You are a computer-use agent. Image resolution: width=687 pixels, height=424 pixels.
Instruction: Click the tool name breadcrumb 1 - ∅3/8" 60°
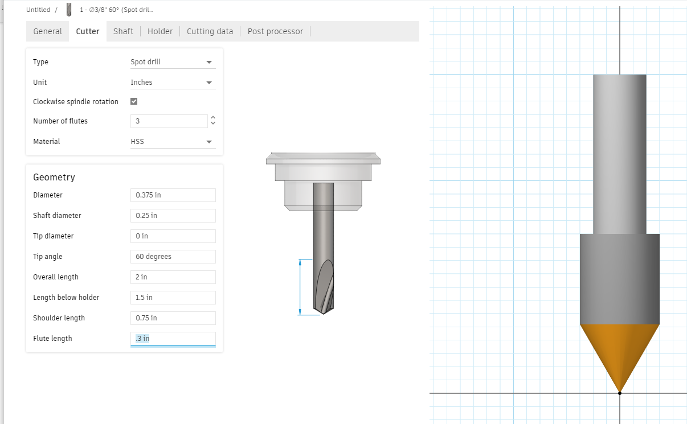click(116, 10)
